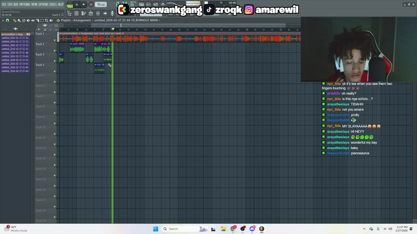This screenshot has width=417, height=234.
Task: Toggle mute light on Track 5
Action: tap(55, 82)
